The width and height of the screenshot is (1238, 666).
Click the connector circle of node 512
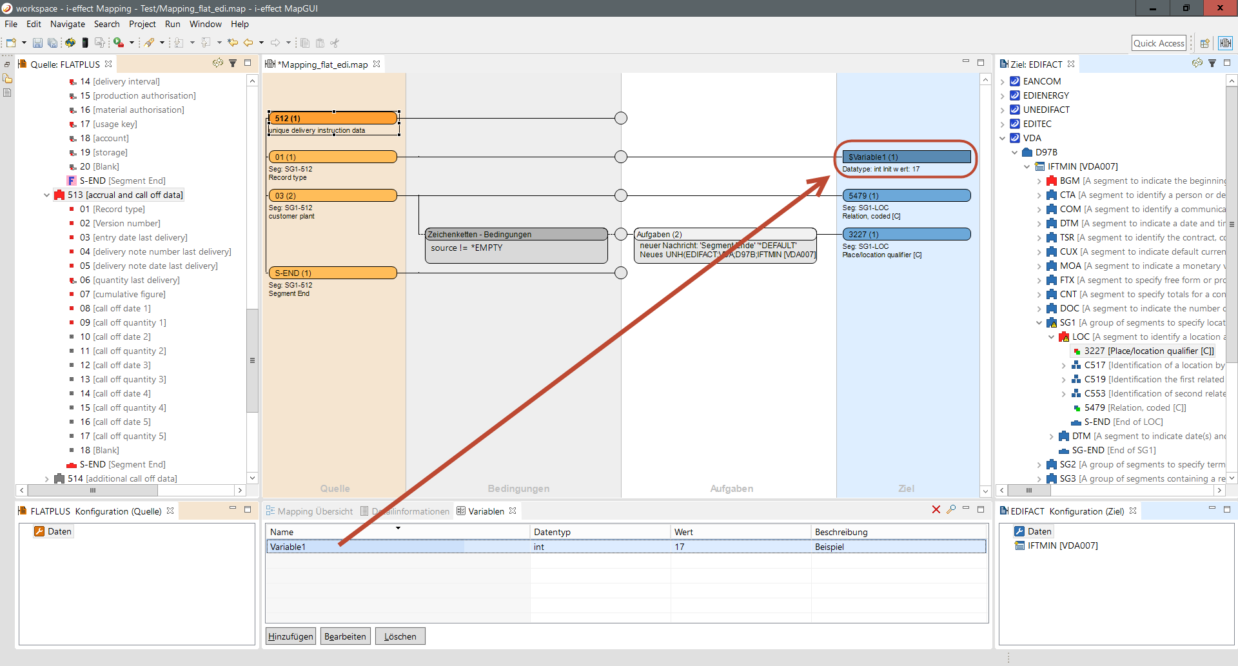pos(621,118)
